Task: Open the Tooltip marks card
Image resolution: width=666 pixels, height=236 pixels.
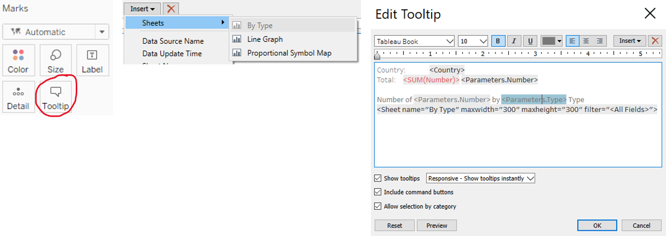Action: tap(55, 98)
